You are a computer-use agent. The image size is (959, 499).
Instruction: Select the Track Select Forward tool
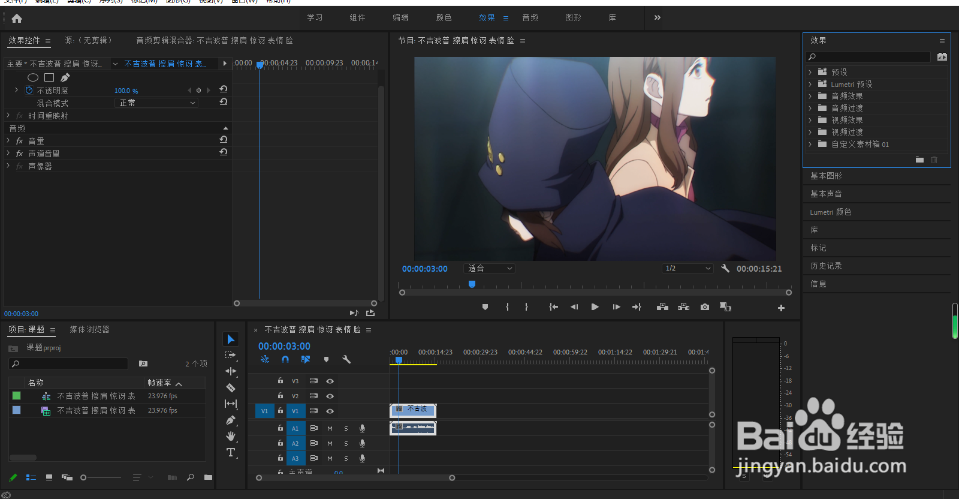click(x=231, y=355)
